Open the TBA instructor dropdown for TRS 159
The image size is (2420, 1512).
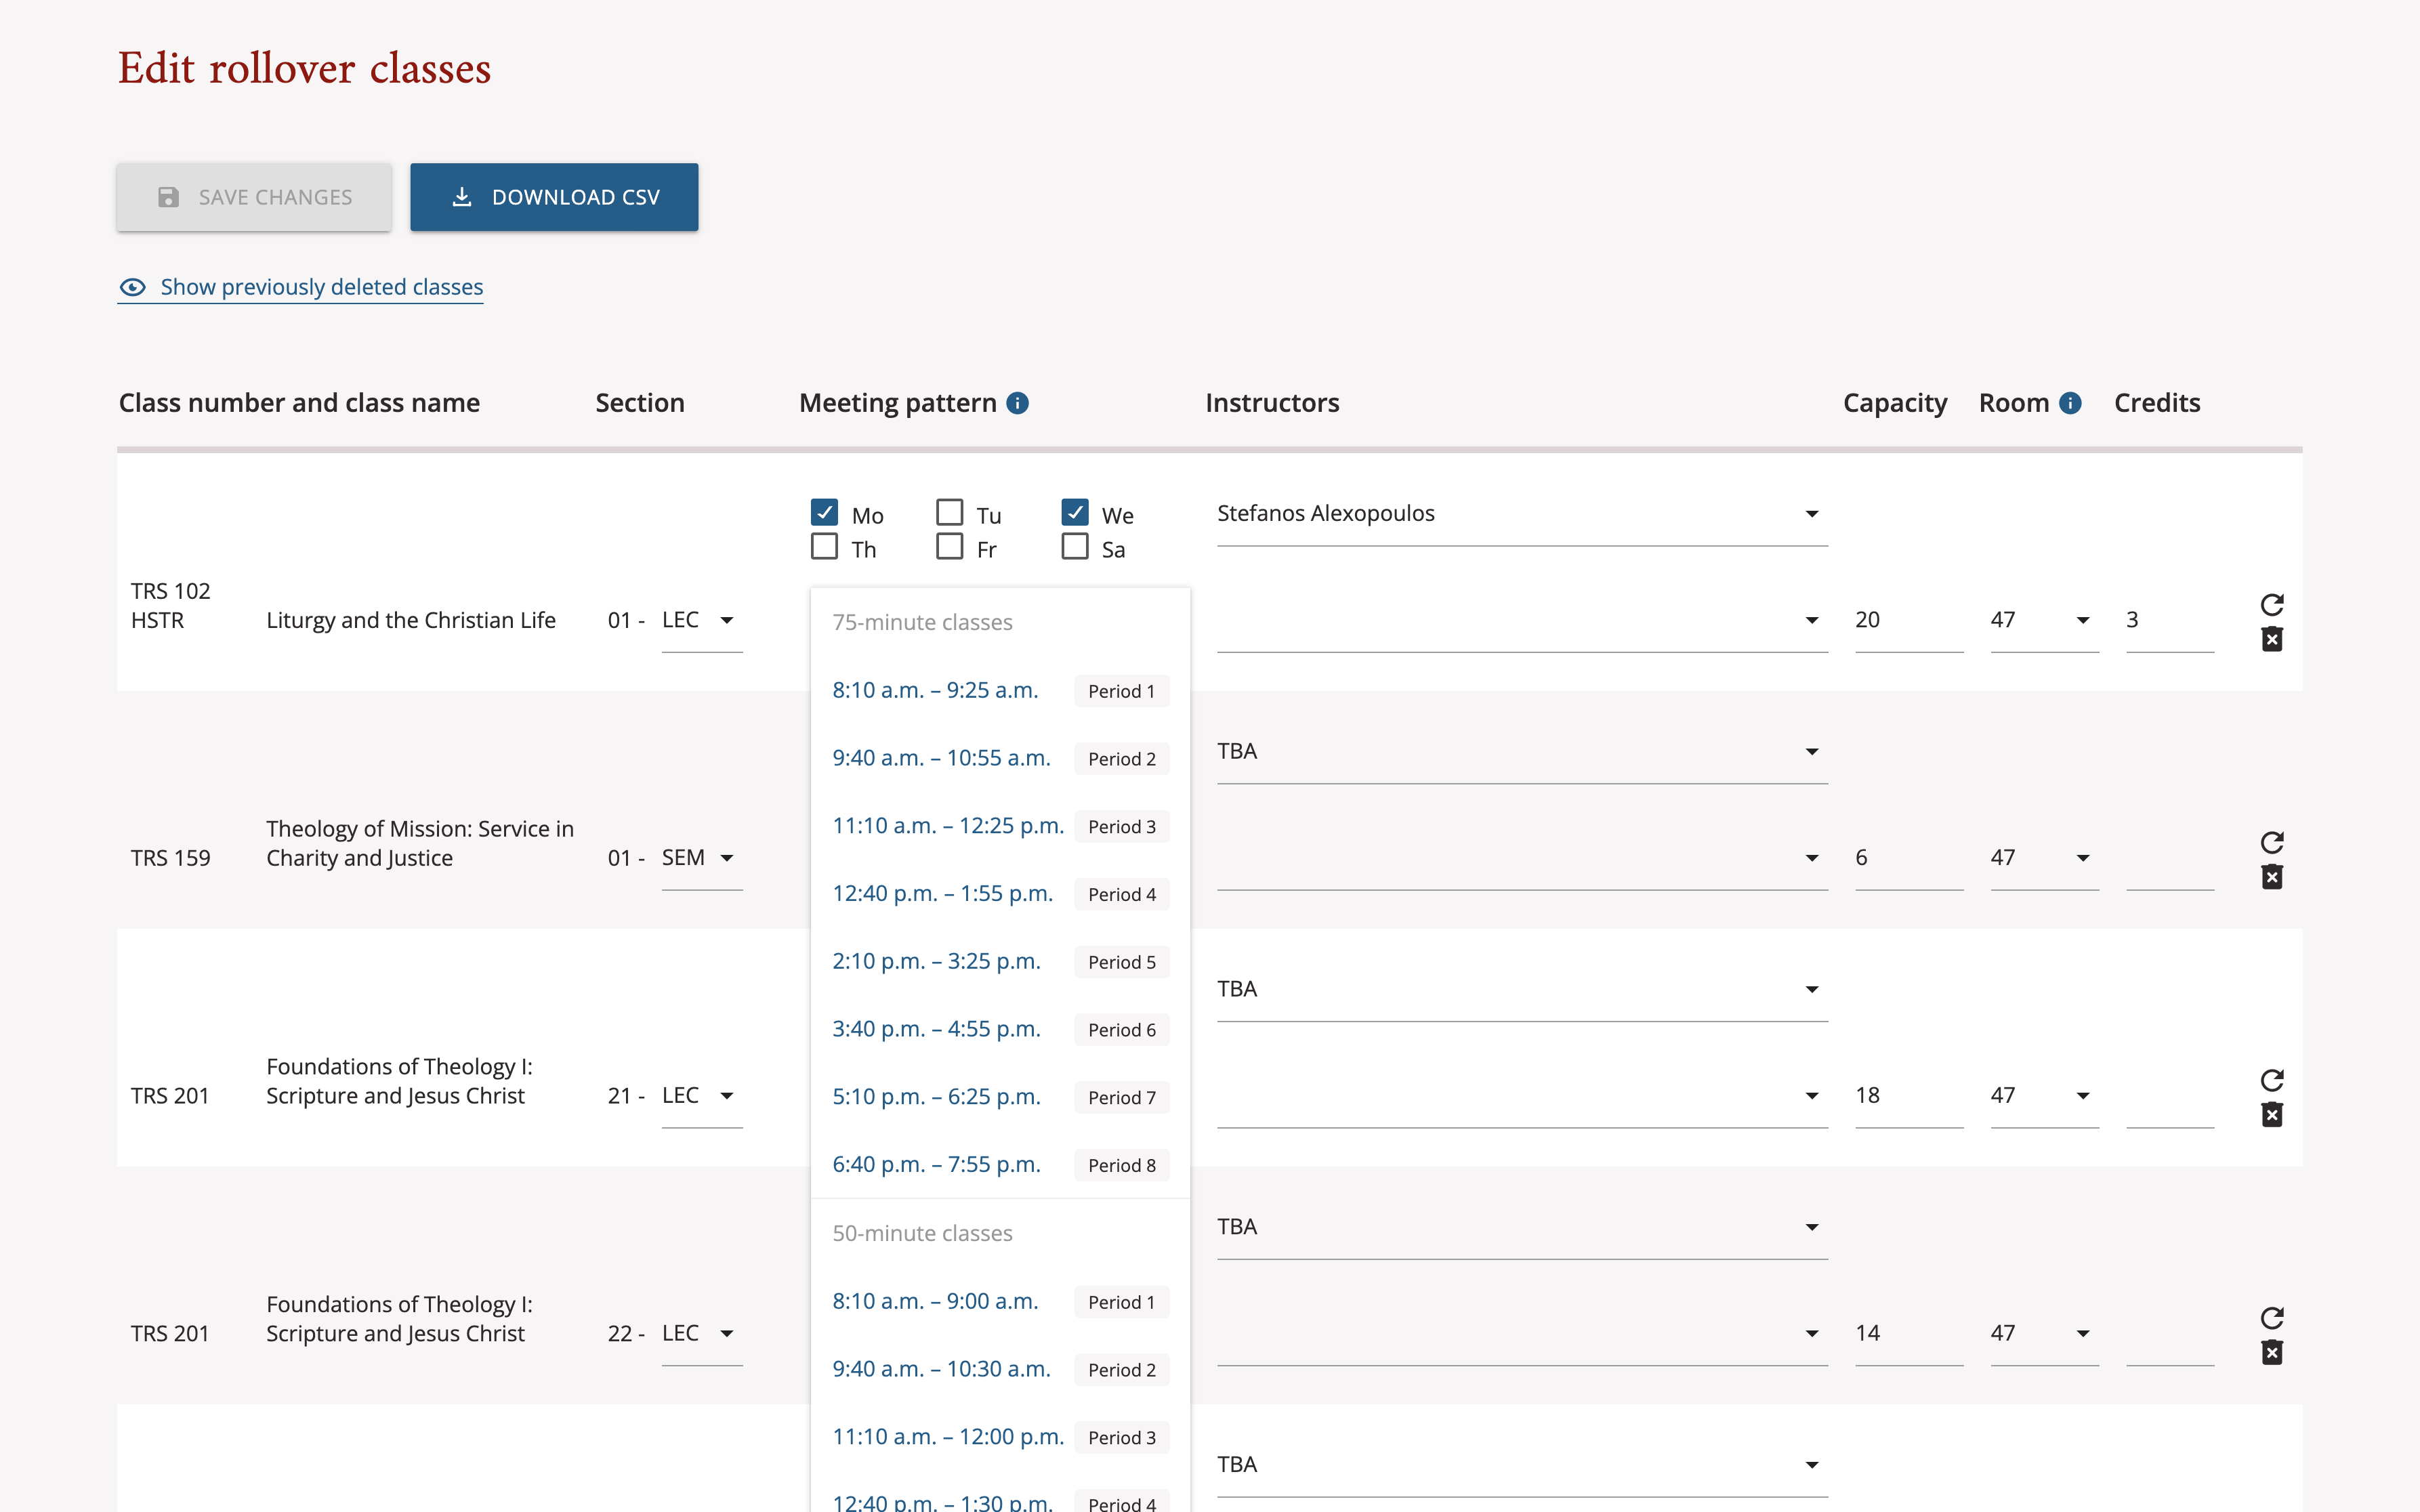coord(1522,752)
